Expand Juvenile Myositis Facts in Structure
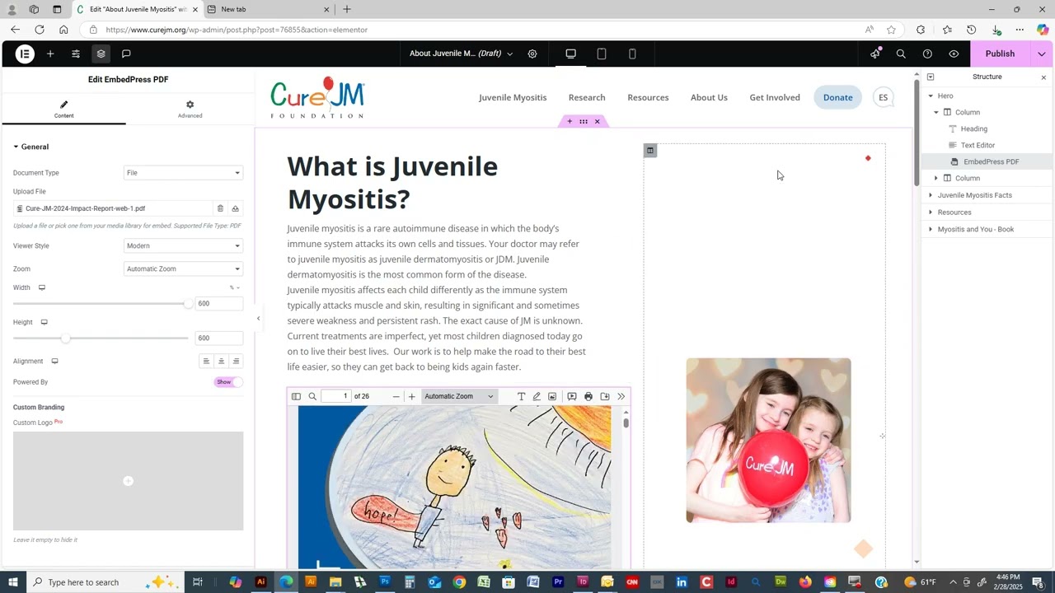The height and width of the screenshot is (593, 1055). click(x=931, y=195)
